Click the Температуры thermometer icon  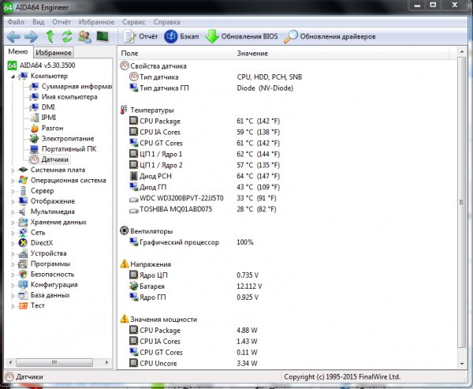click(124, 110)
